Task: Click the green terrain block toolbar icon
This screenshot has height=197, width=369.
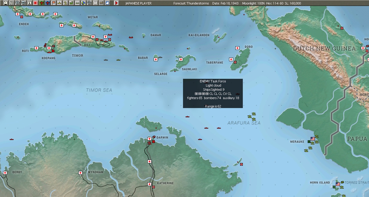Action: (x=71, y=3)
